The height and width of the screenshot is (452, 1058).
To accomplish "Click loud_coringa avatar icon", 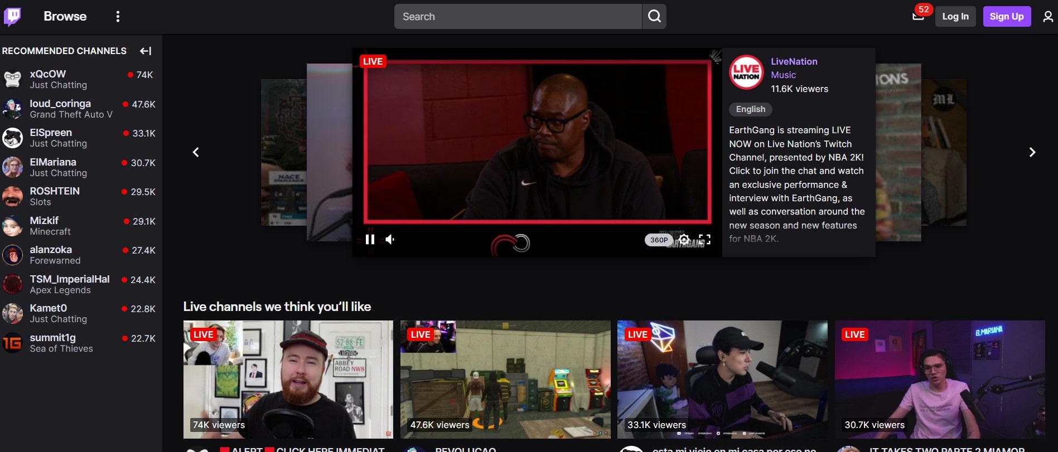I will click(x=12, y=109).
